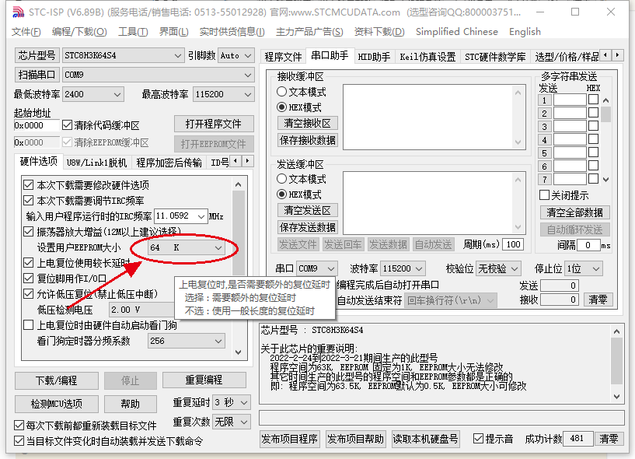Image resolution: width=635 pixels, height=459 pixels.
Task: Toggle HEX checkbox for string row 1
Action: pyautogui.click(x=593, y=100)
